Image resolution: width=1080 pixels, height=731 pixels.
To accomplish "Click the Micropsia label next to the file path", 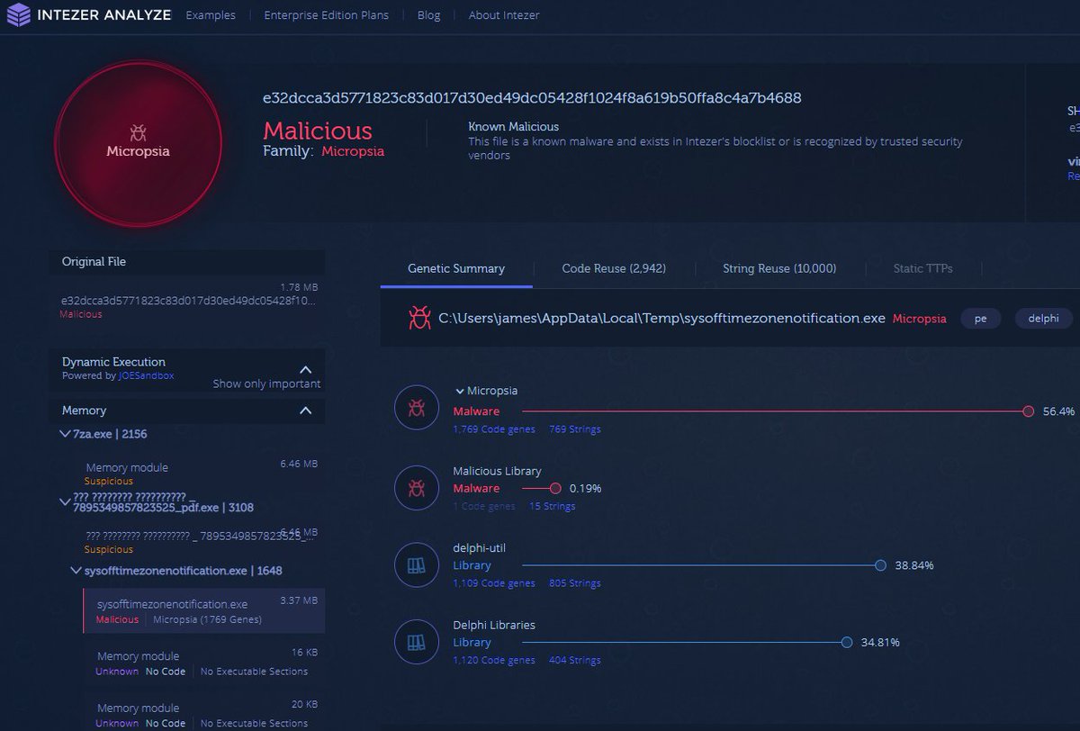I will pos(919,318).
